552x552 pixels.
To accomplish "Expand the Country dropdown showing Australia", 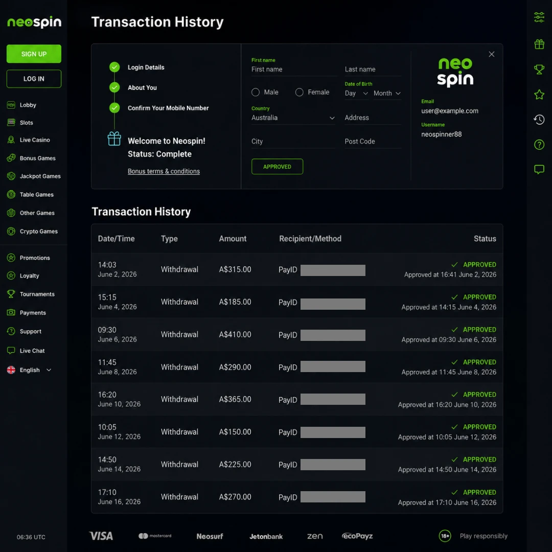I will pos(293,118).
